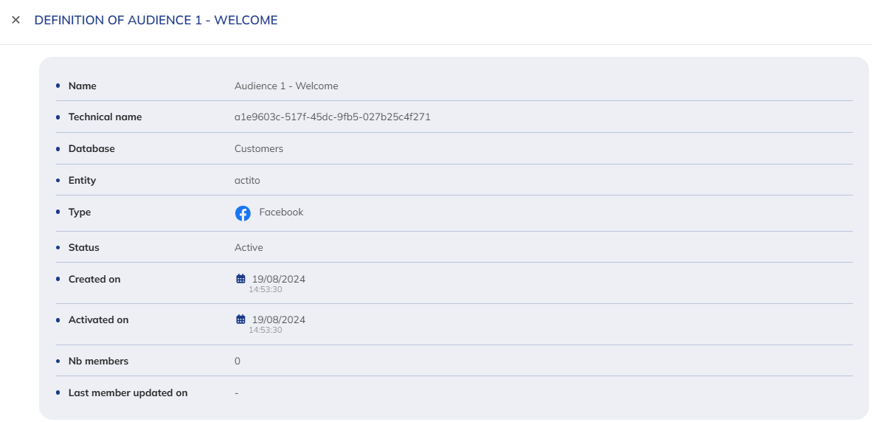Screen dimensions: 872x422
Task: Click the 'Technical name' field label
Action: pyautogui.click(x=105, y=117)
